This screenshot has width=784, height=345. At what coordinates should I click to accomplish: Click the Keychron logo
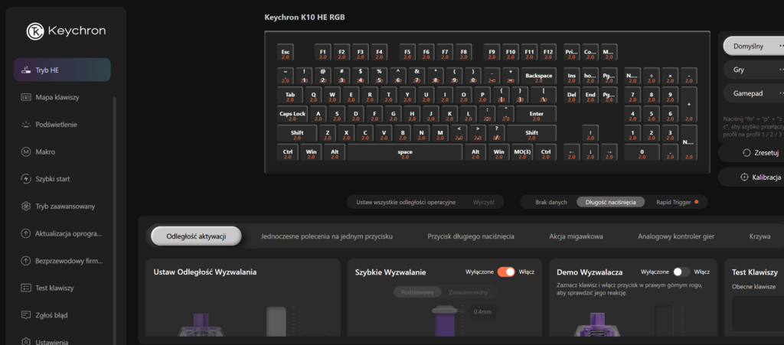click(x=35, y=31)
